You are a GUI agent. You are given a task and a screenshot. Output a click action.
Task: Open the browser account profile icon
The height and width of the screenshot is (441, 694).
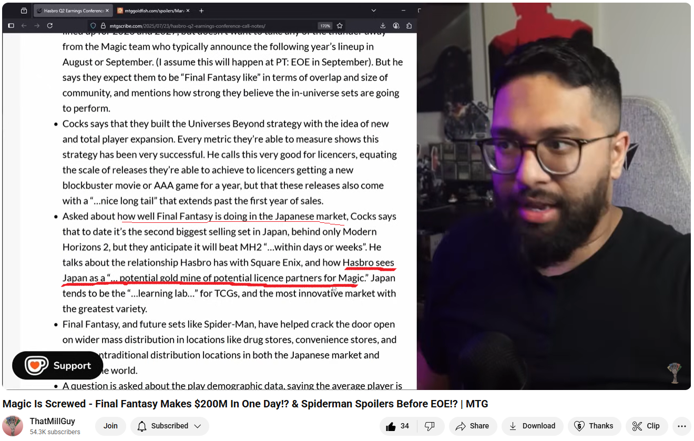coord(396,25)
